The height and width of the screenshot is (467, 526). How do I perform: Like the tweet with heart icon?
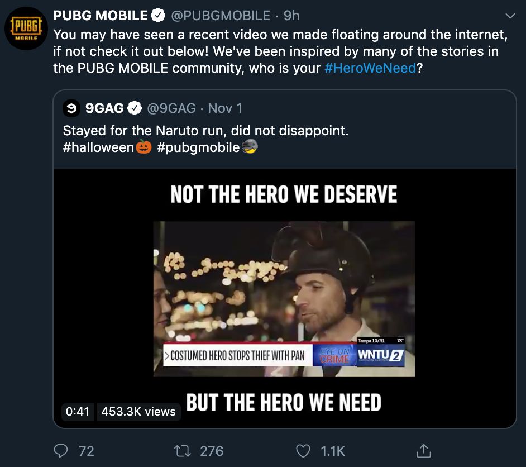point(303,450)
